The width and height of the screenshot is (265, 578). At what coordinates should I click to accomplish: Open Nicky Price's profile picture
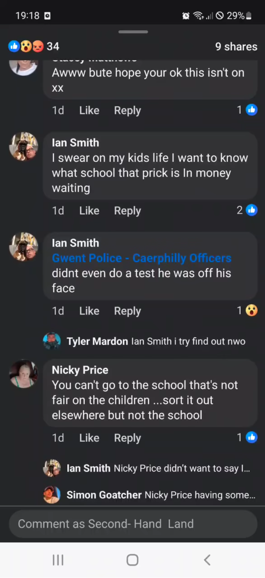click(x=23, y=374)
